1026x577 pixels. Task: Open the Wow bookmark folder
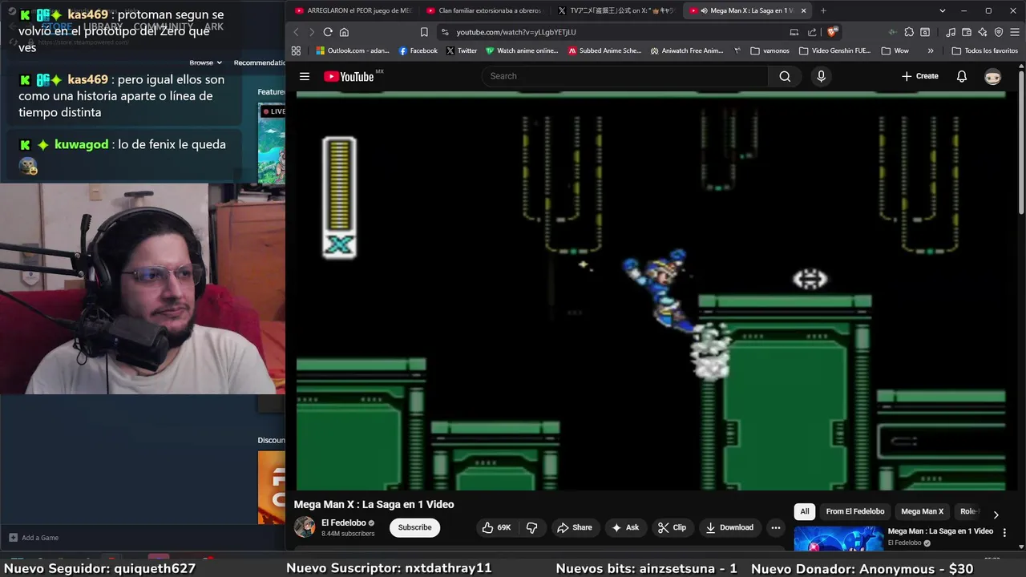895,50
